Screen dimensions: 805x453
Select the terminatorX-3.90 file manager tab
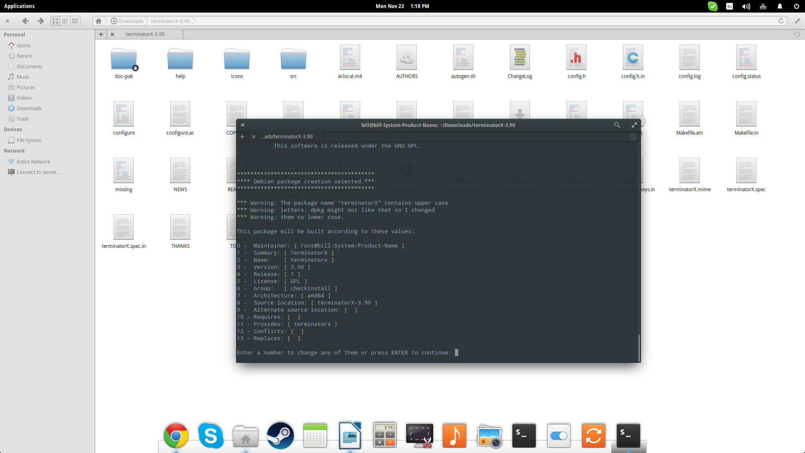(145, 34)
